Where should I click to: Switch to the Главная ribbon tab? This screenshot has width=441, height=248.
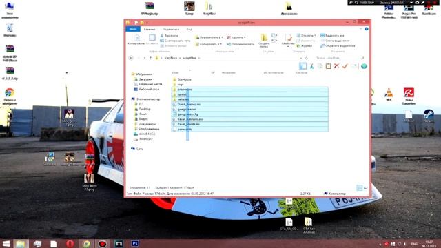pyautogui.click(x=150, y=29)
